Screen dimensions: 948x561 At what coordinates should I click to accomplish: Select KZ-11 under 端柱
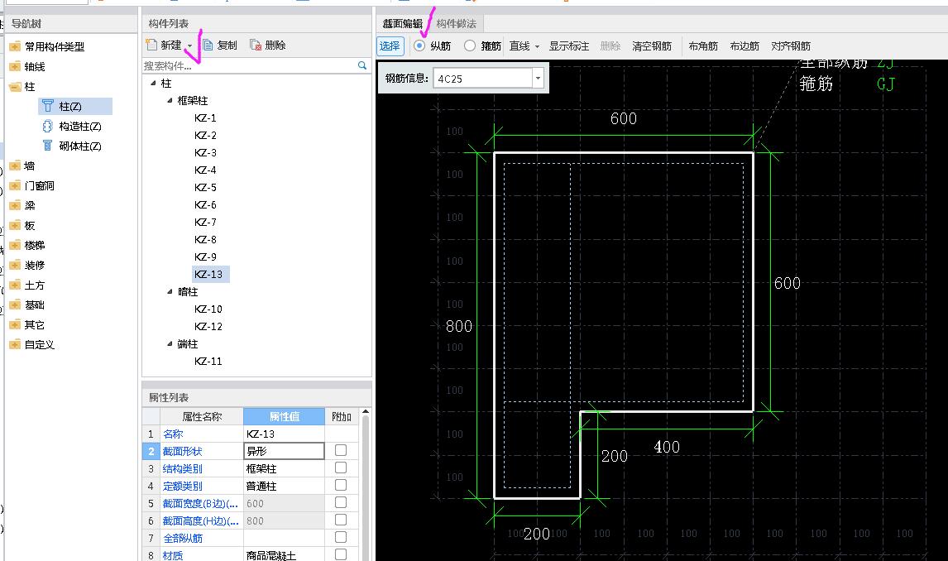click(208, 361)
